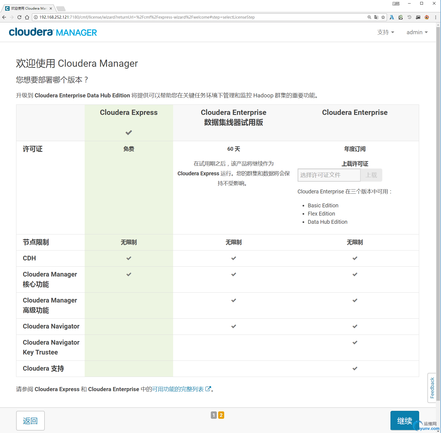Click 无限制 in the Cloudera Express column
The width and height of the screenshot is (441, 433).
pyautogui.click(x=129, y=242)
